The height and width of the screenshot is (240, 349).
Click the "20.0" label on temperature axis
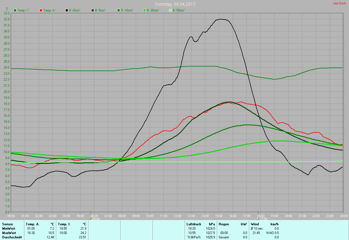click(7, 92)
